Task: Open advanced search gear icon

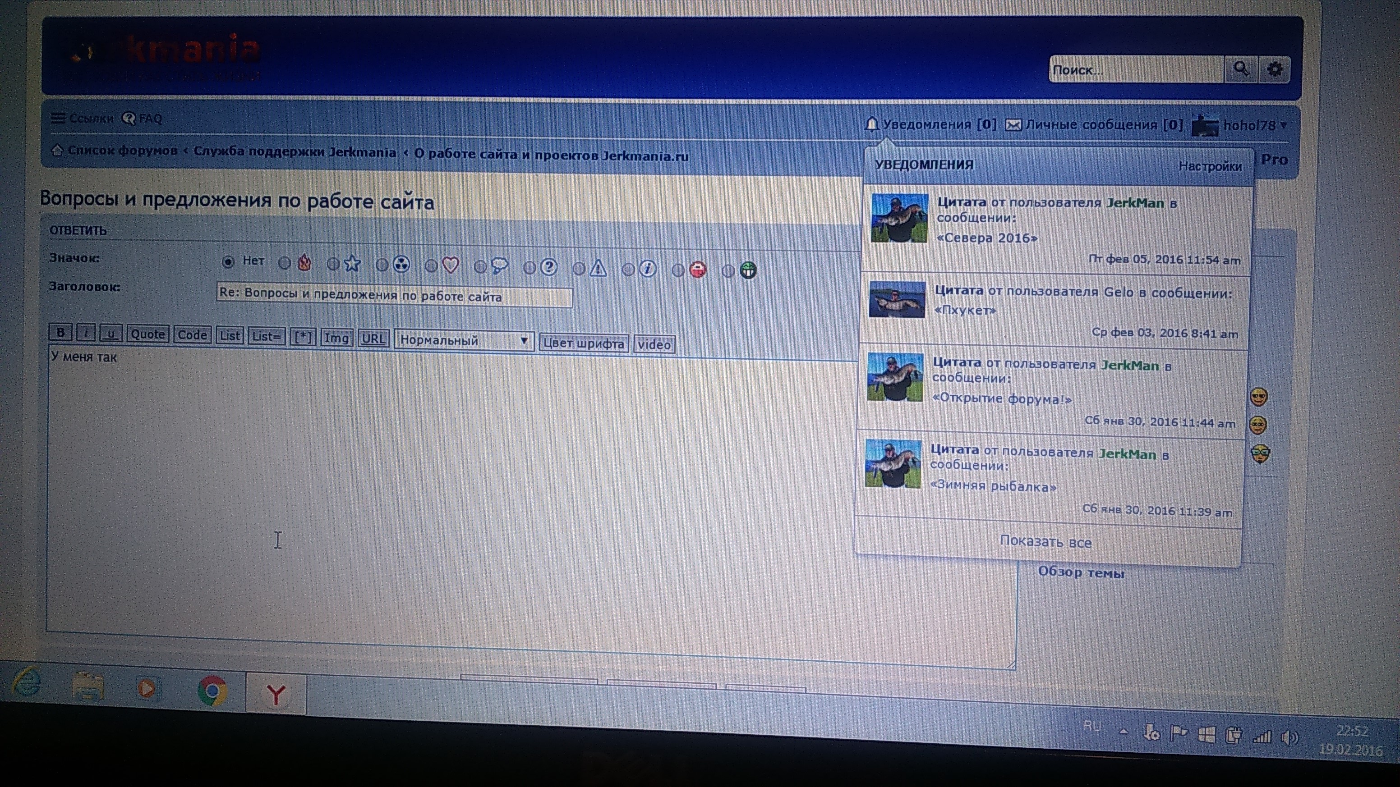Action: (x=1275, y=69)
